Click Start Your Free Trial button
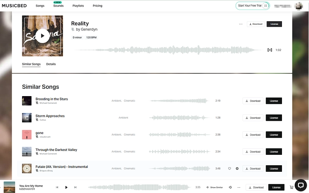 [x=253, y=6]
